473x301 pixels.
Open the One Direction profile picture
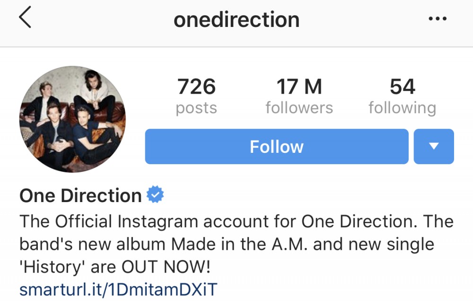(x=72, y=119)
